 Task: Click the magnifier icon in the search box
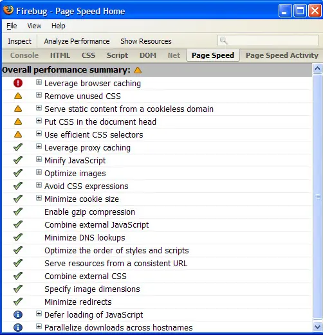pyautogui.click(x=224, y=41)
